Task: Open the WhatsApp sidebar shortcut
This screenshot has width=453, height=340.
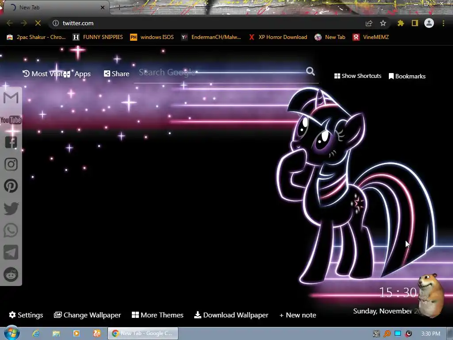Action: pyautogui.click(x=11, y=230)
